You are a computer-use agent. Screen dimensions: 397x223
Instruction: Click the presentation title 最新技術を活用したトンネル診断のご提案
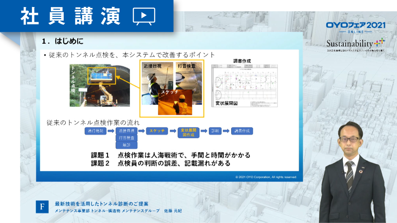tap(101, 204)
